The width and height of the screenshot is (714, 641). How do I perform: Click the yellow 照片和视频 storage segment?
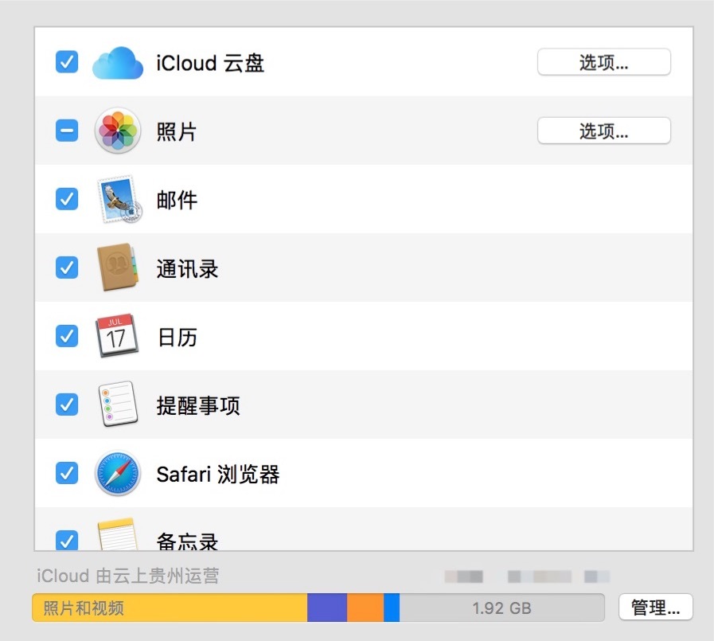(x=170, y=608)
